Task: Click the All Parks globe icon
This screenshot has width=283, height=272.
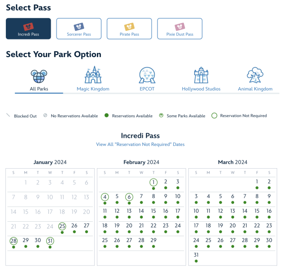Action: [39, 75]
